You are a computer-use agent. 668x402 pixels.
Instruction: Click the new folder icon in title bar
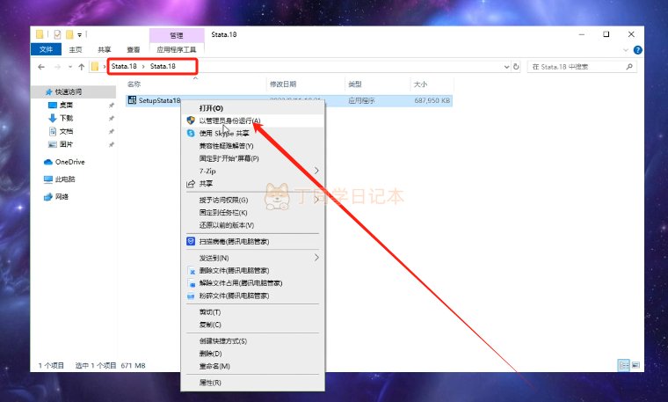(x=69, y=34)
